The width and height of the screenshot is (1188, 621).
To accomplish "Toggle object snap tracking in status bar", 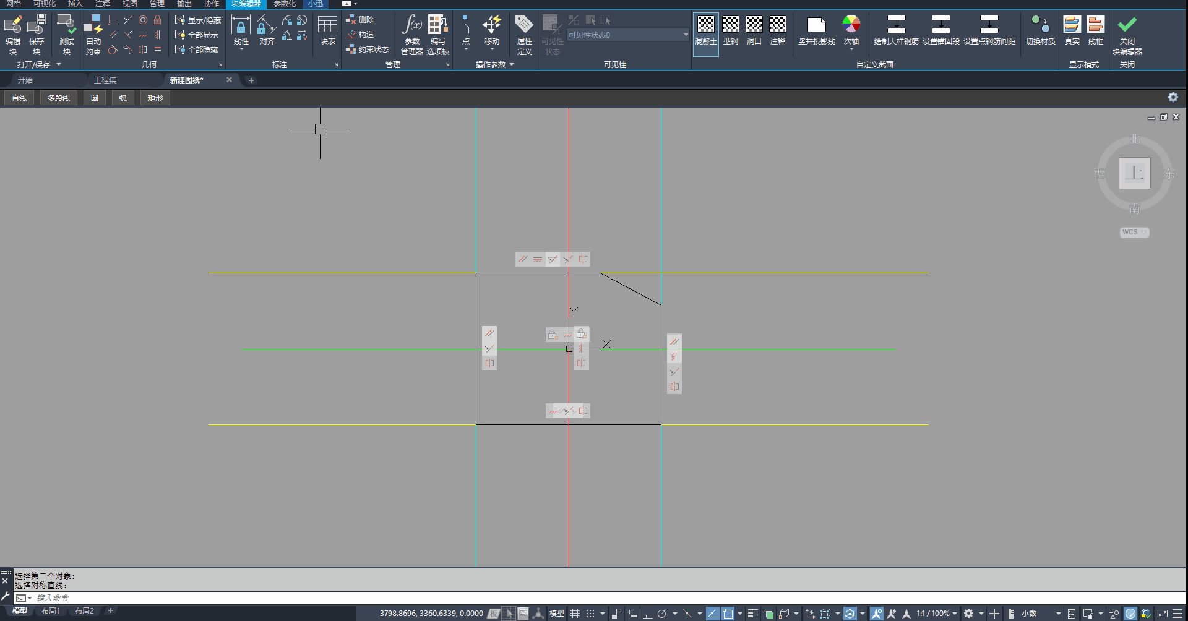I will [712, 614].
